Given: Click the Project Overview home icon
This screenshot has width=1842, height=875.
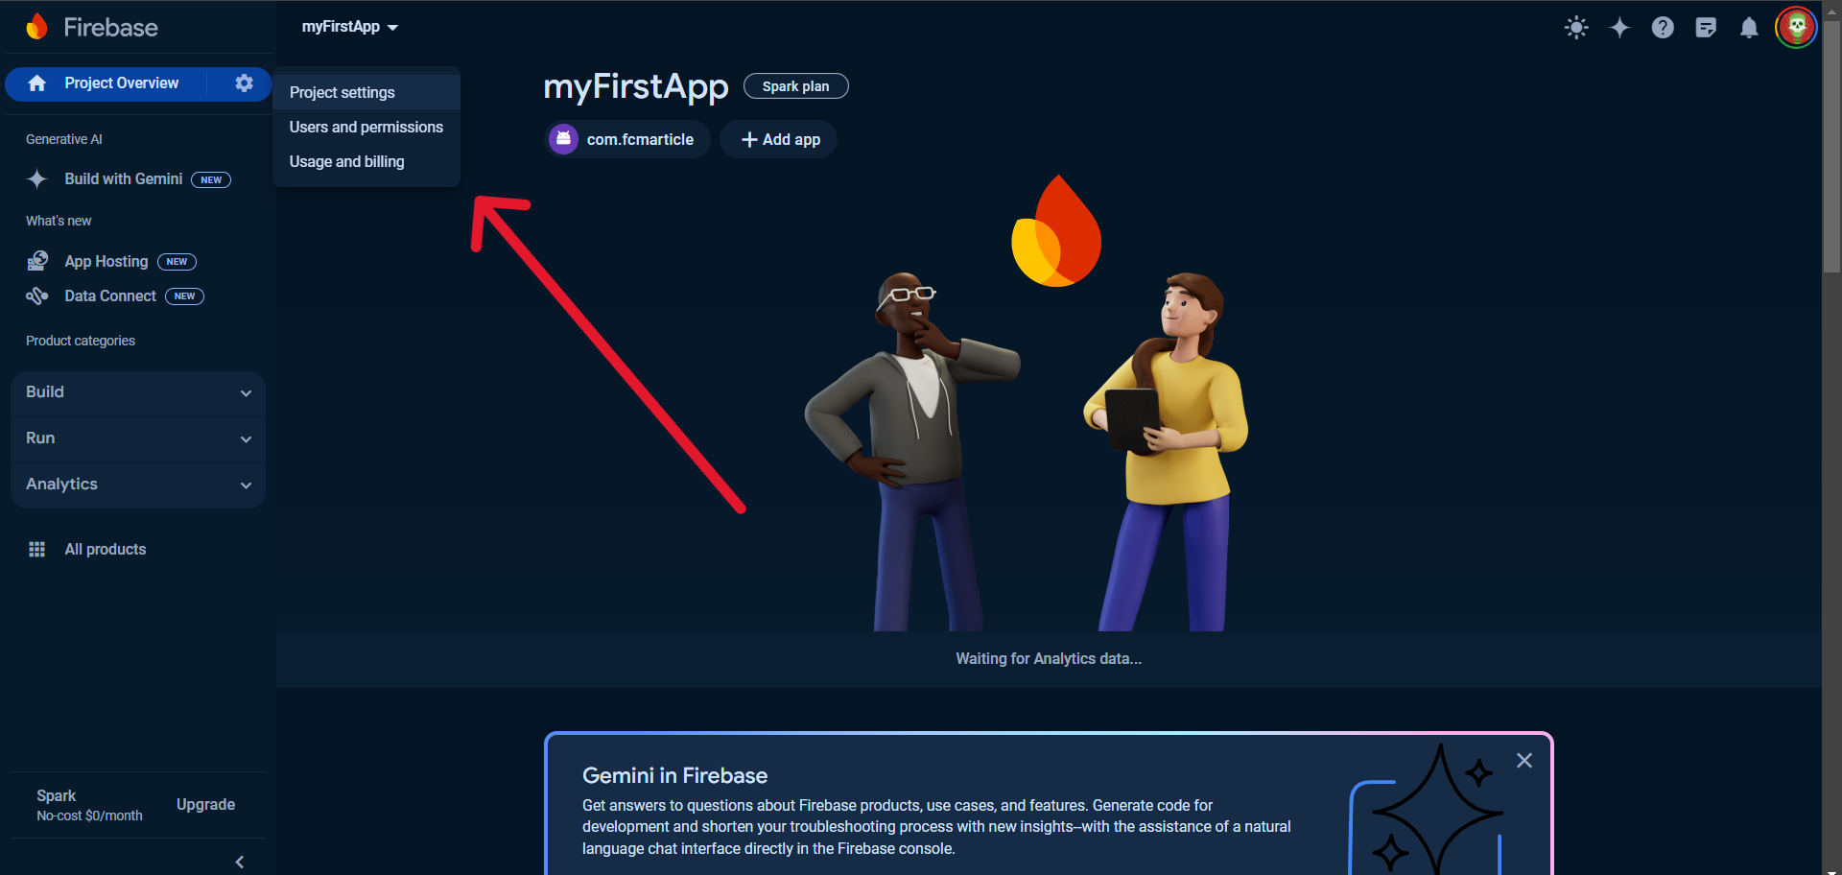Looking at the screenshot, I should pyautogui.click(x=37, y=83).
